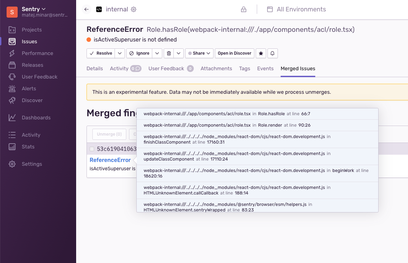Click the finishClassComponent stack frame
The image size is (408, 263).
pyautogui.click(x=257, y=139)
